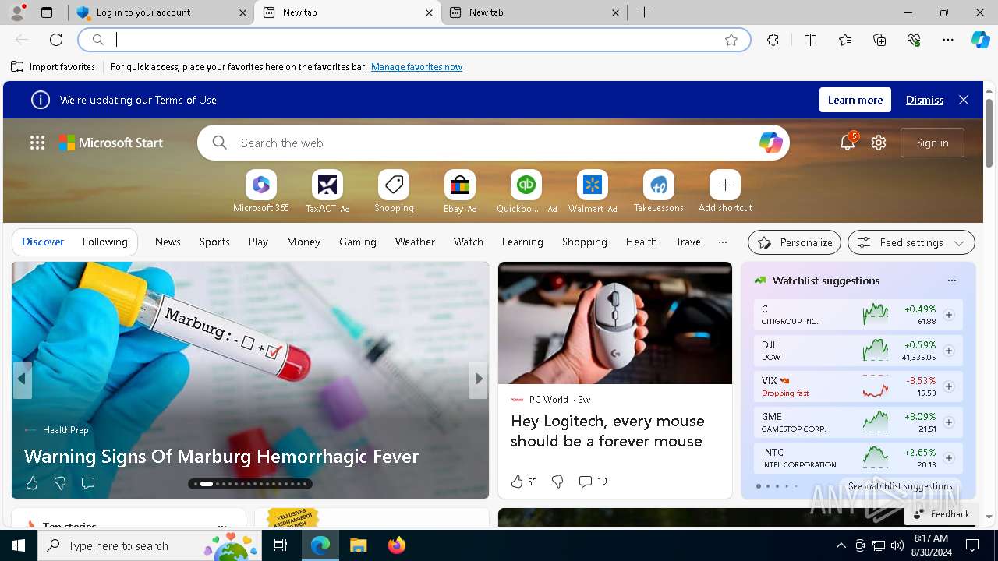Open the Microsoft Start app launcher grid
Viewport: 998px width, 561px height.
pyautogui.click(x=37, y=143)
